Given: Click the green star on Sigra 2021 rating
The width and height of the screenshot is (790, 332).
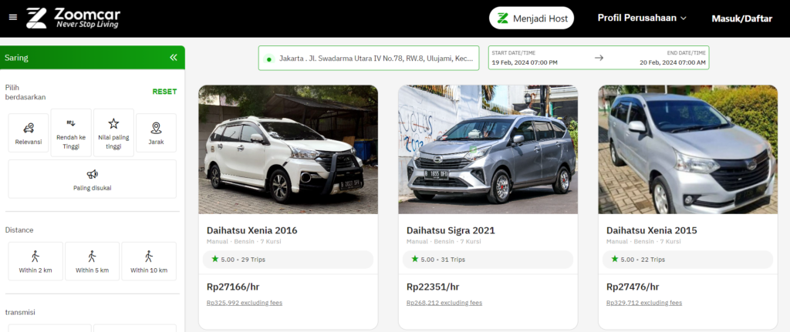Looking at the screenshot, I should [415, 259].
